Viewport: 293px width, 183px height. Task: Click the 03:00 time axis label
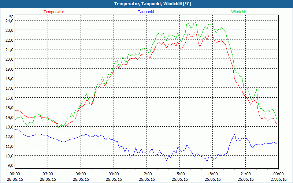tap(48, 174)
